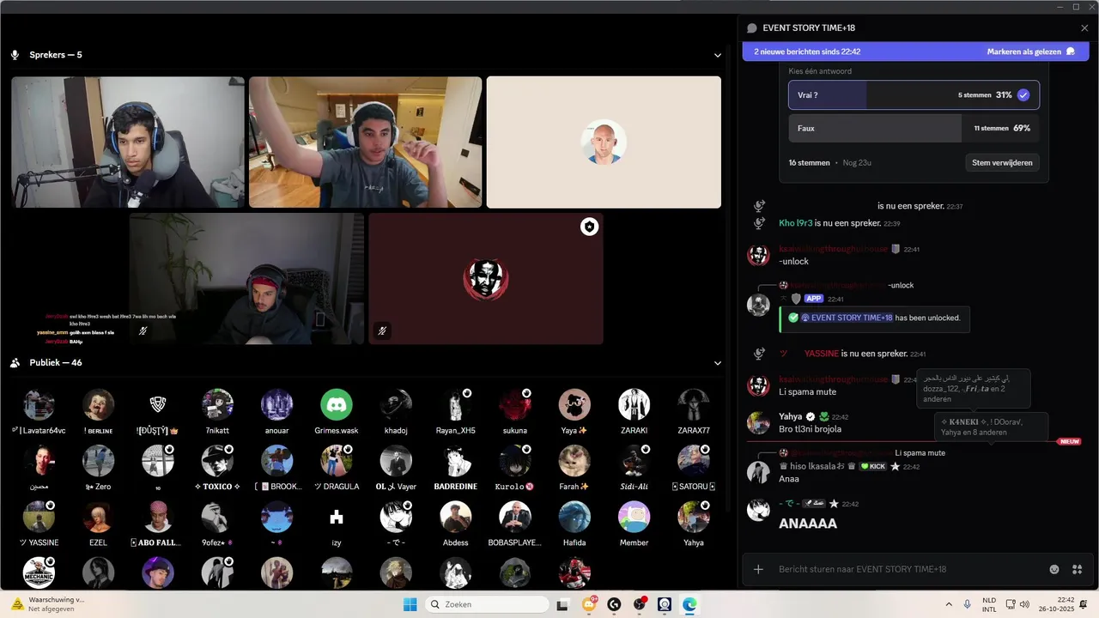The width and height of the screenshot is (1099, 618).
Task: Click the Yahya chat avatar
Action: click(758, 422)
